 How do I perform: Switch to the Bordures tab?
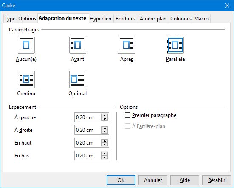(126, 19)
